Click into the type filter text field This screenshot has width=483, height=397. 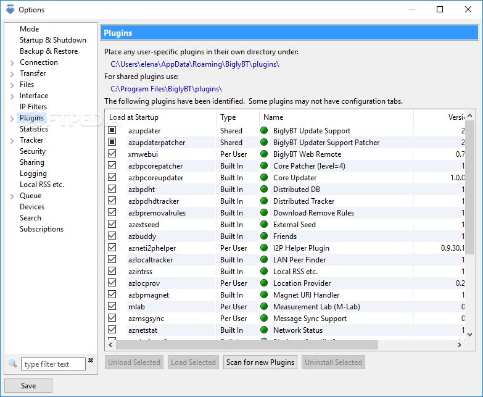coord(53,364)
